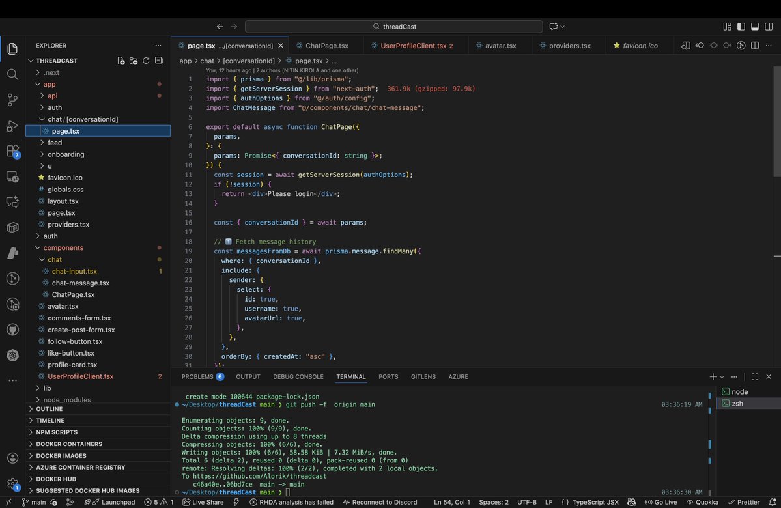The width and height of the screenshot is (781, 508).
Task: Open globals.css in Explorer
Action: [98, 190]
